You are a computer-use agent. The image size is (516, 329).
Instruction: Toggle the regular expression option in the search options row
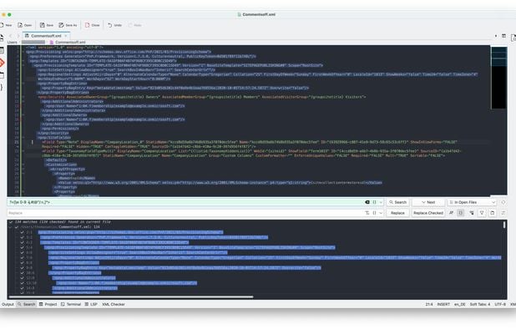pos(461,213)
